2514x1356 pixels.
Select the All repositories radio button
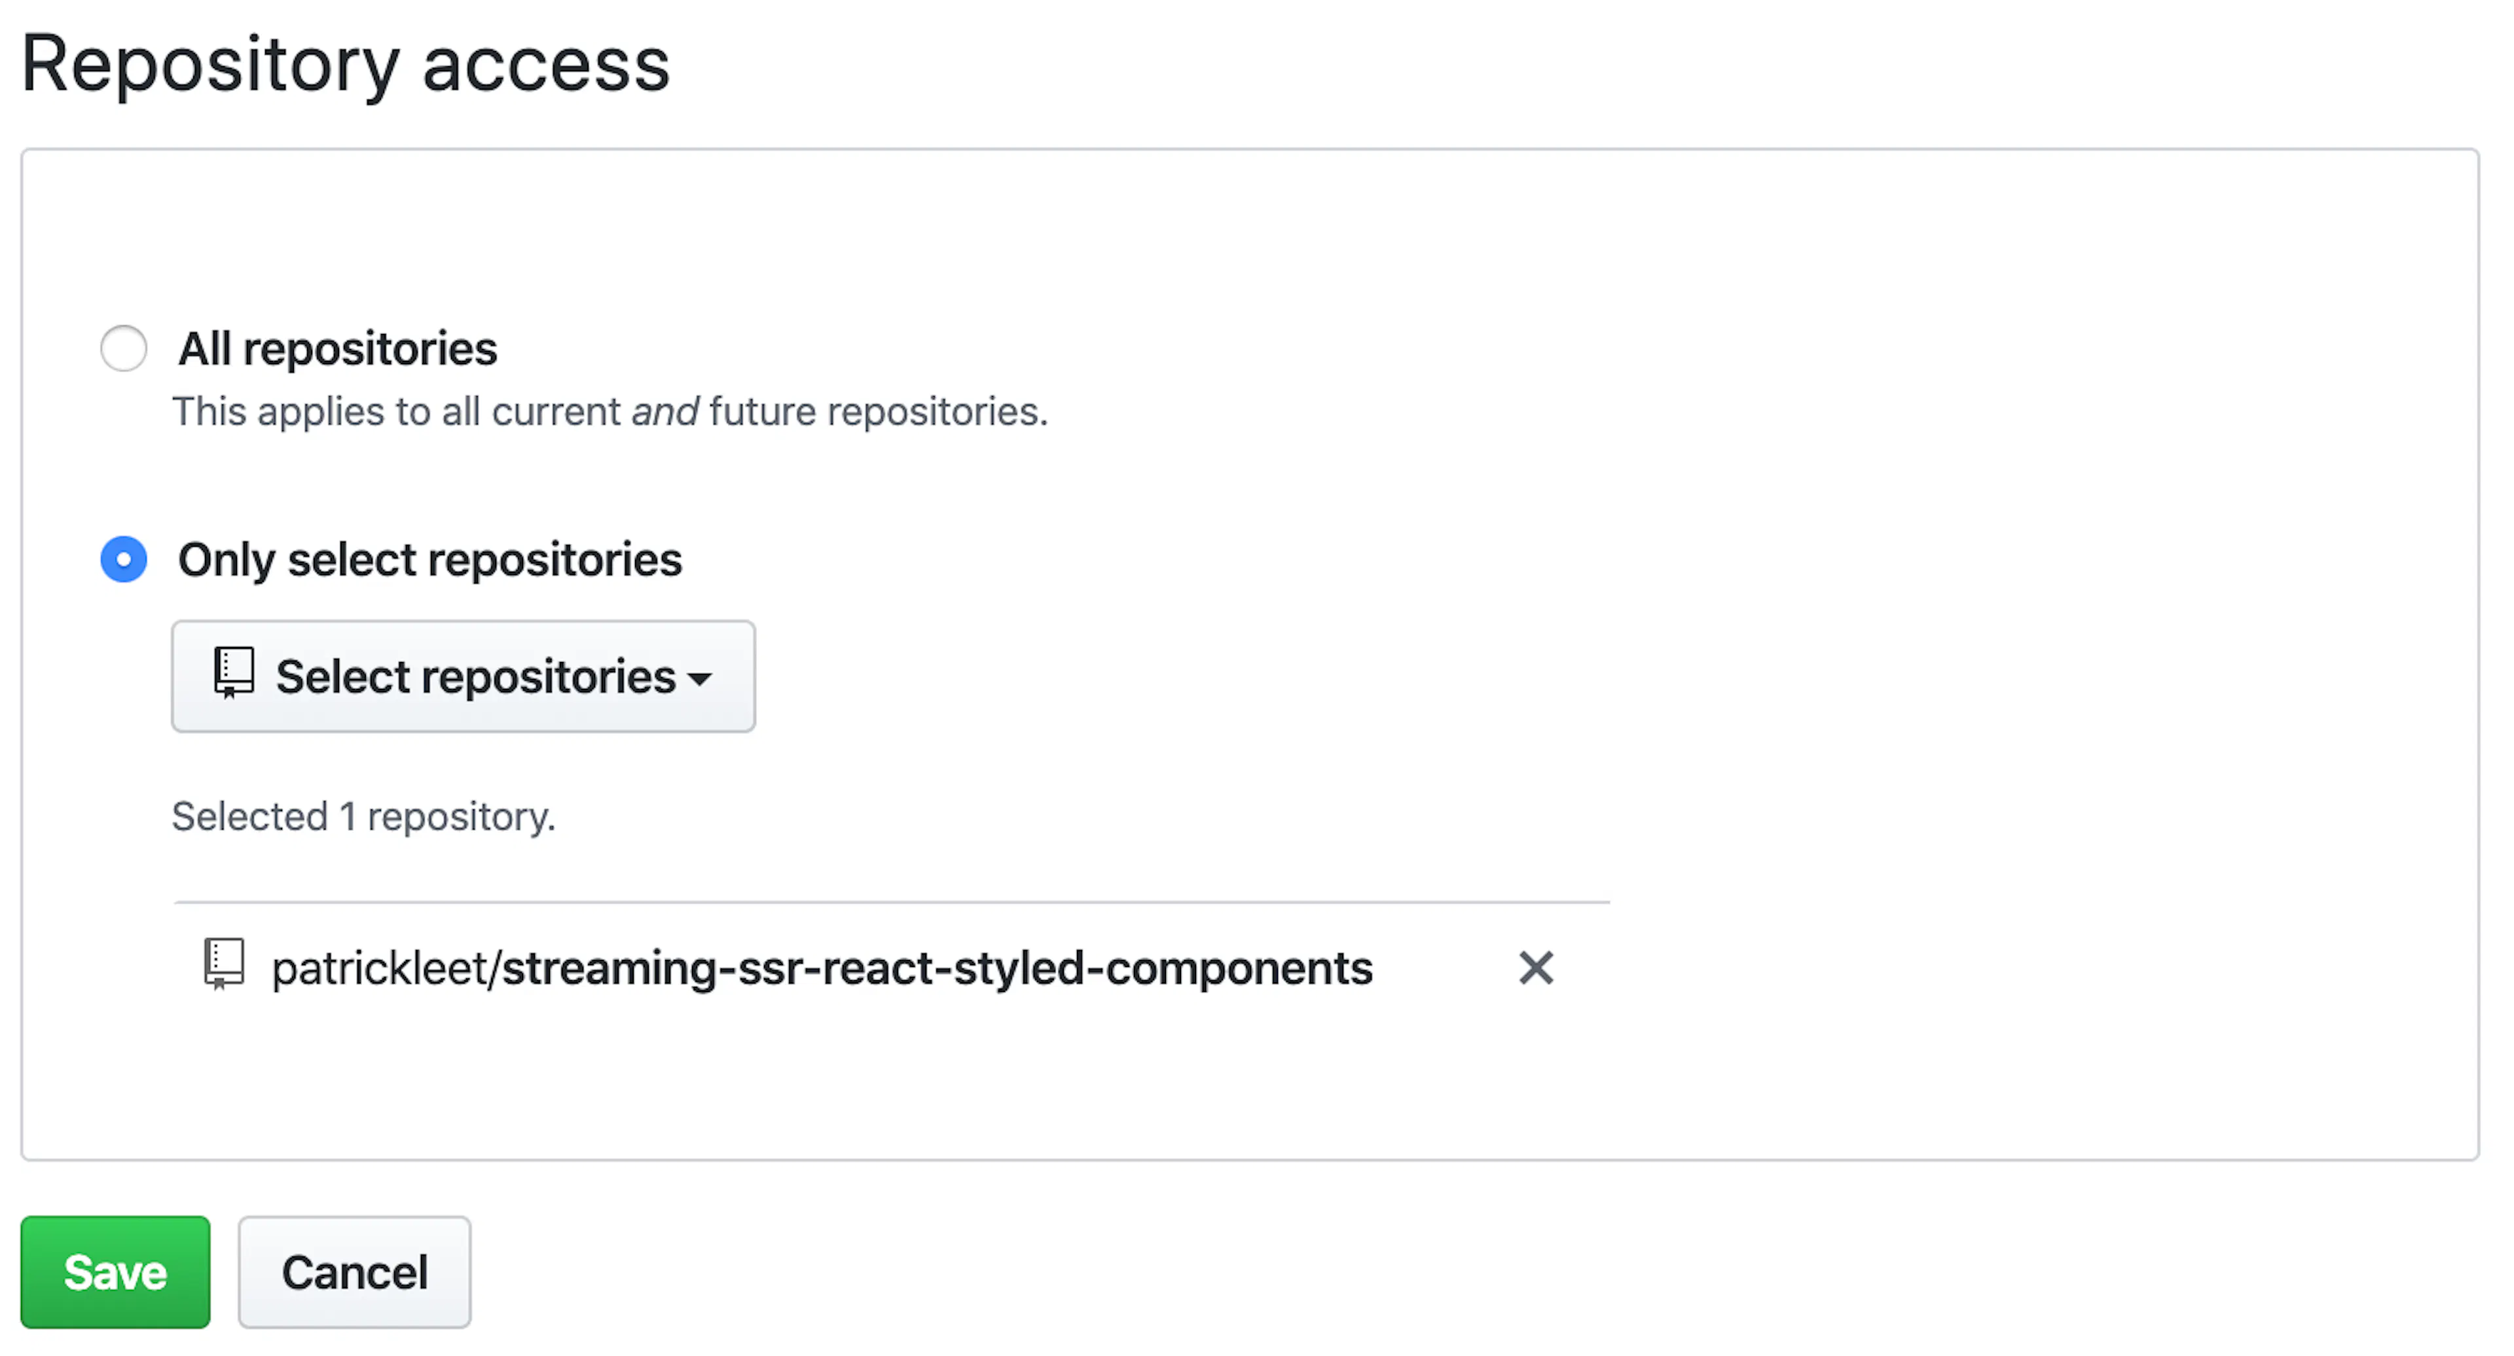click(124, 348)
